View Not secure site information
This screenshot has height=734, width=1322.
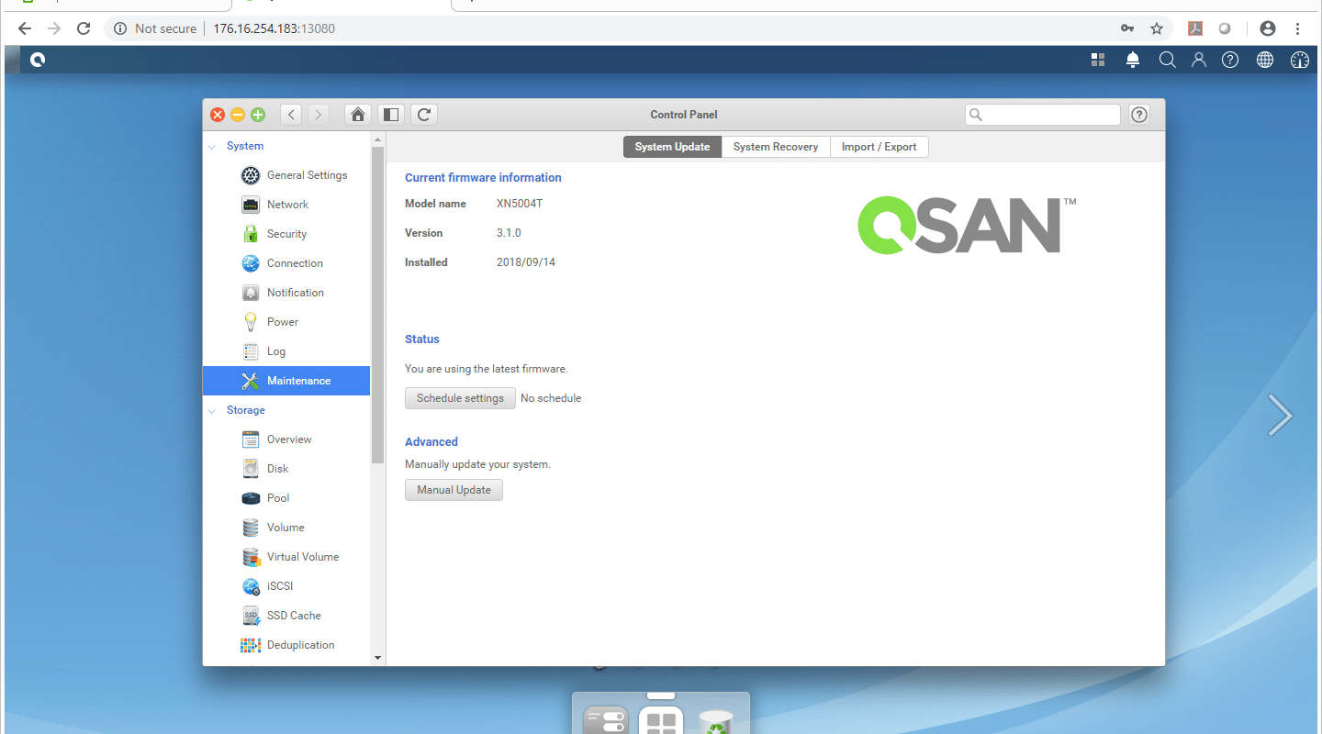154,28
